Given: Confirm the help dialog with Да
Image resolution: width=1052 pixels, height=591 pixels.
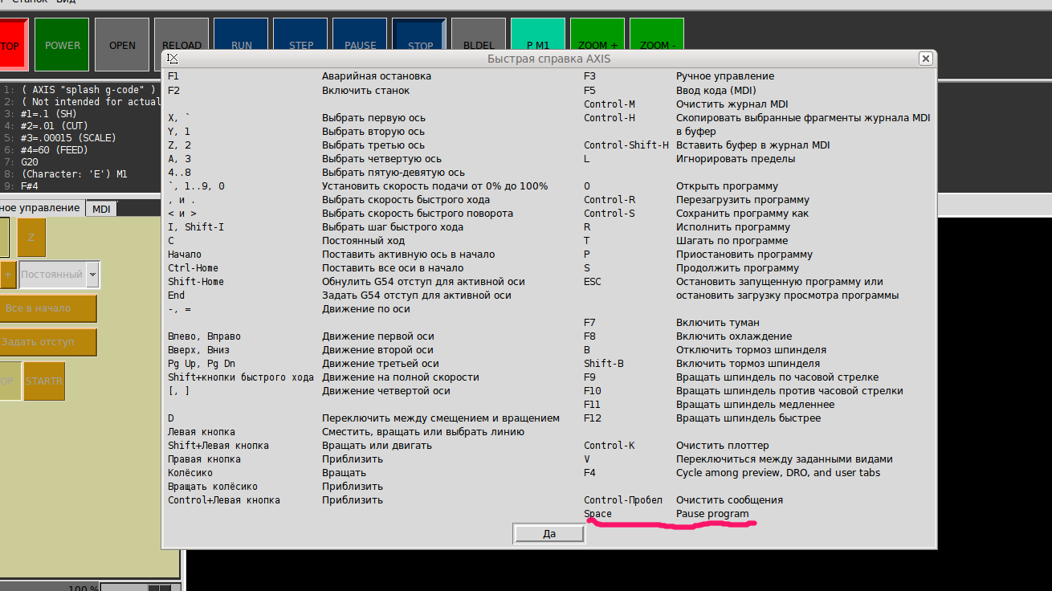Looking at the screenshot, I should (549, 534).
